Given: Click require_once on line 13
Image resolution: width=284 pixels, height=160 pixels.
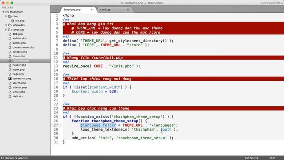Looking at the screenshot, I should point(76,66).
